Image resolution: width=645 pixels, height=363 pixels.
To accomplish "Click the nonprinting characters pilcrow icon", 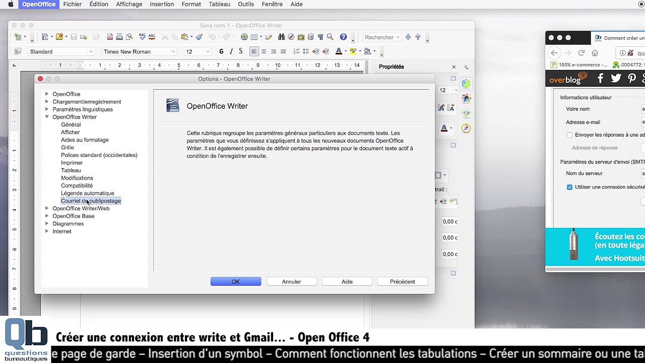I will click(320, 37).
